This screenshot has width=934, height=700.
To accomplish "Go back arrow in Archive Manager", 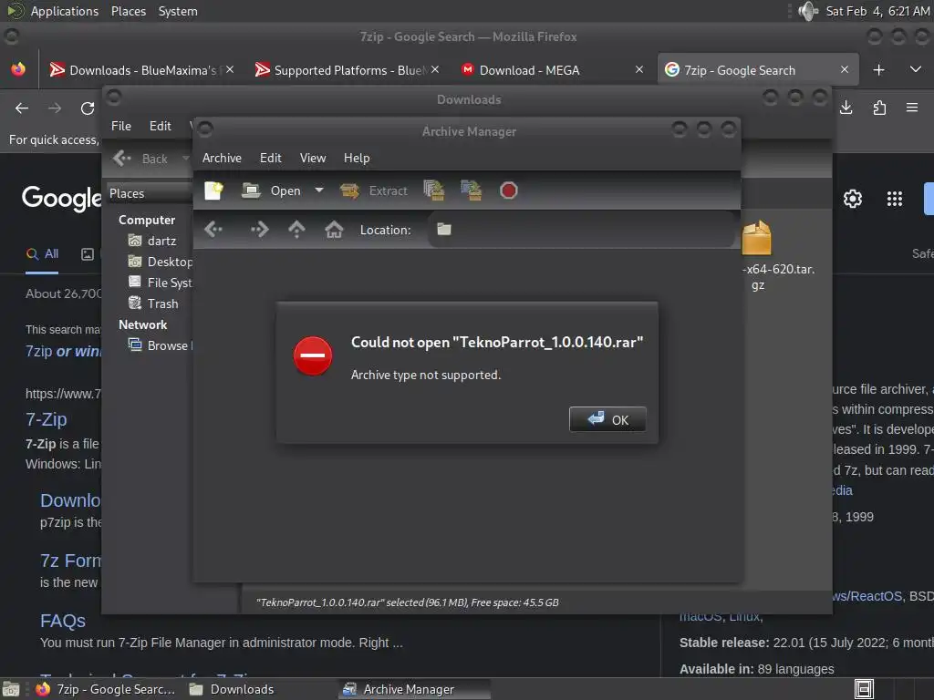I will 213,229.
